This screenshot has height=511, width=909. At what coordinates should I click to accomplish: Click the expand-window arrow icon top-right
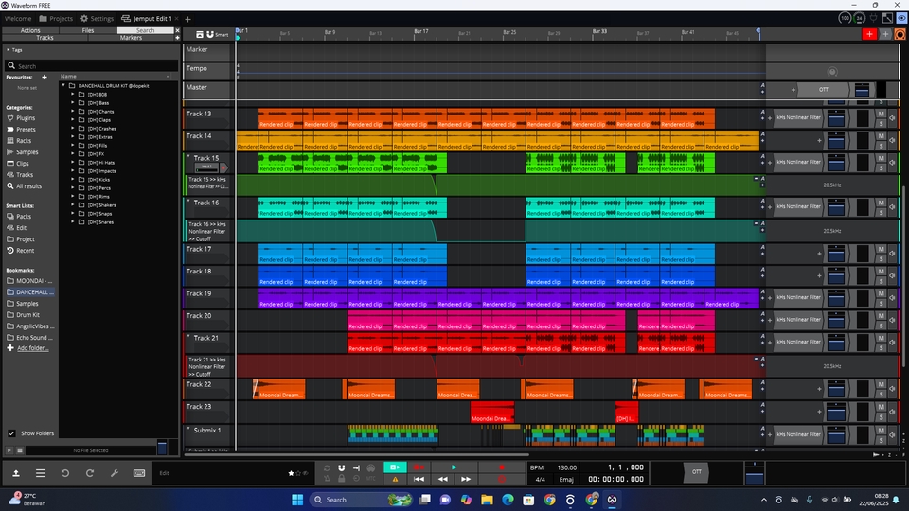(x=887, y=19)
